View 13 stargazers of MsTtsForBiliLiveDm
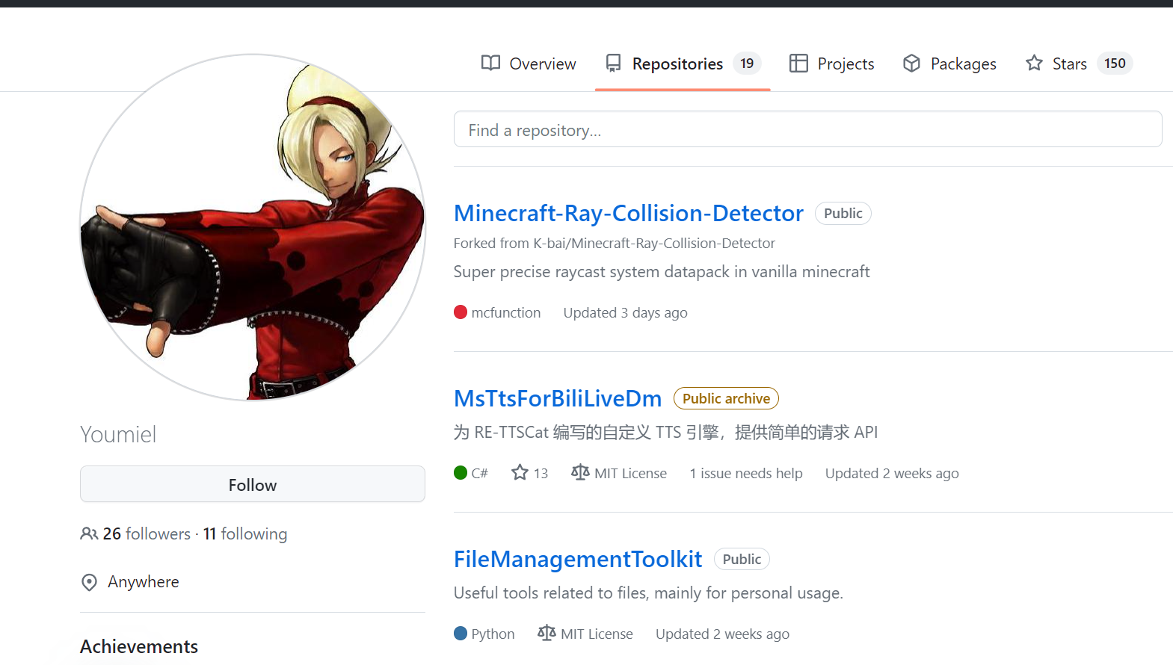 click(x=530, y=473)
